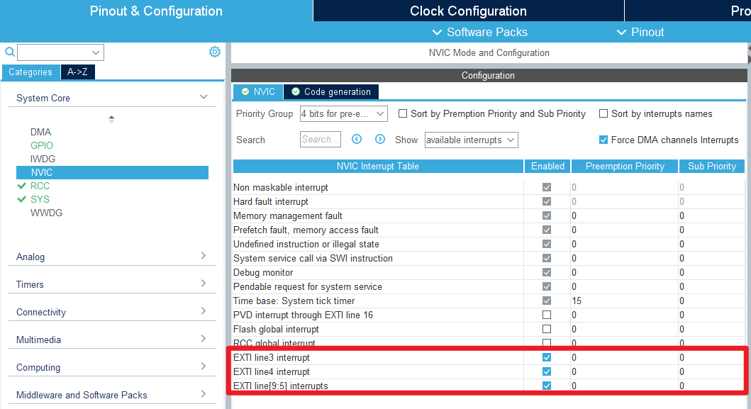The height and width of the screenshot is (409, 751).
Task: Click System tick timer preemption priority value 15
Action: click(x=576, y=301)
